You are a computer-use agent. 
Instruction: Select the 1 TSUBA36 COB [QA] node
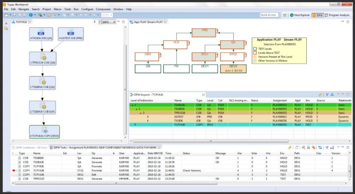point(42,108)
